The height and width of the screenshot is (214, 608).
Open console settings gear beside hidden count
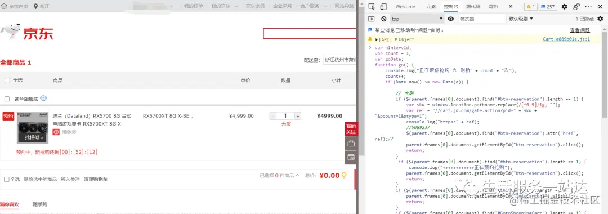coord(600,19)
